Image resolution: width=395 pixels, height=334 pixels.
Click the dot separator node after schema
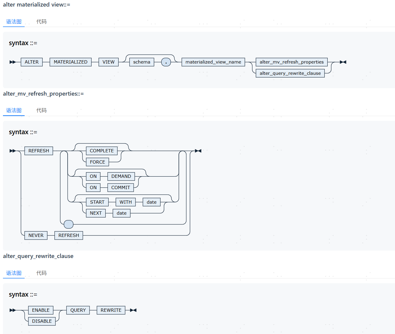click(166, 62)
